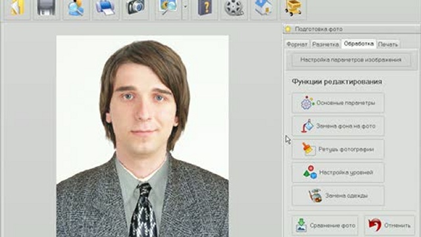This screenshot has width=421, height=237.
Task: Click the Подготовка фото panel title
Action: pos(318,29)
